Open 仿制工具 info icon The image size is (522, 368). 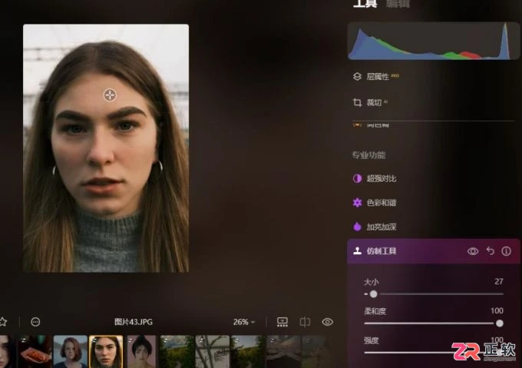[507, 251]
